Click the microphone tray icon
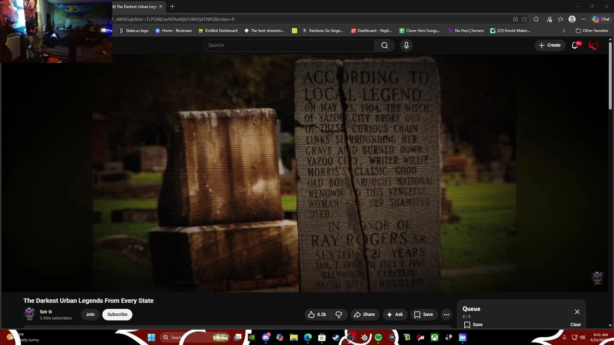Screen dimensions: 614x345 pos(564,337)
